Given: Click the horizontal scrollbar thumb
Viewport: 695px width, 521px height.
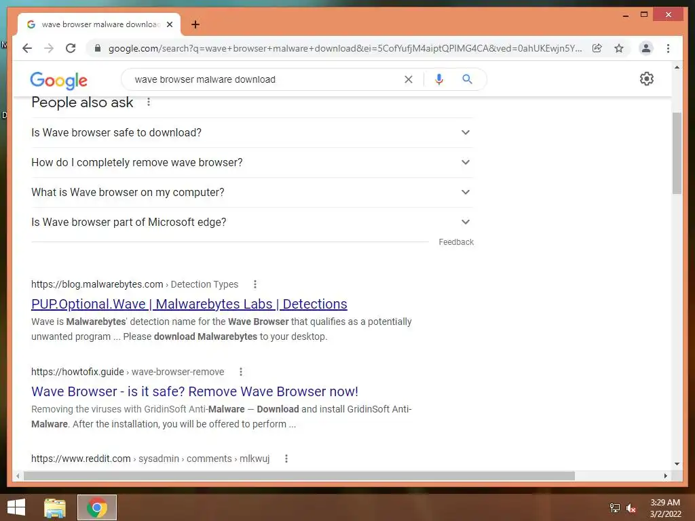Looking at the screenshot, I should click(299, 476).
